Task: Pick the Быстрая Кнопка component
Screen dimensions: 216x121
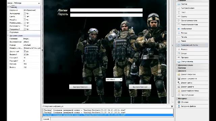Action: [192, 8]
